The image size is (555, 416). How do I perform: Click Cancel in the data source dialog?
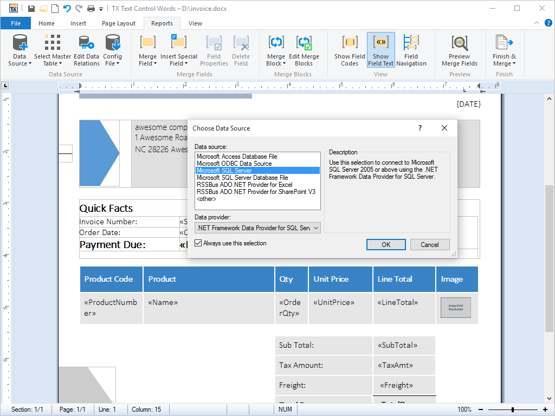tap(429, 245)
